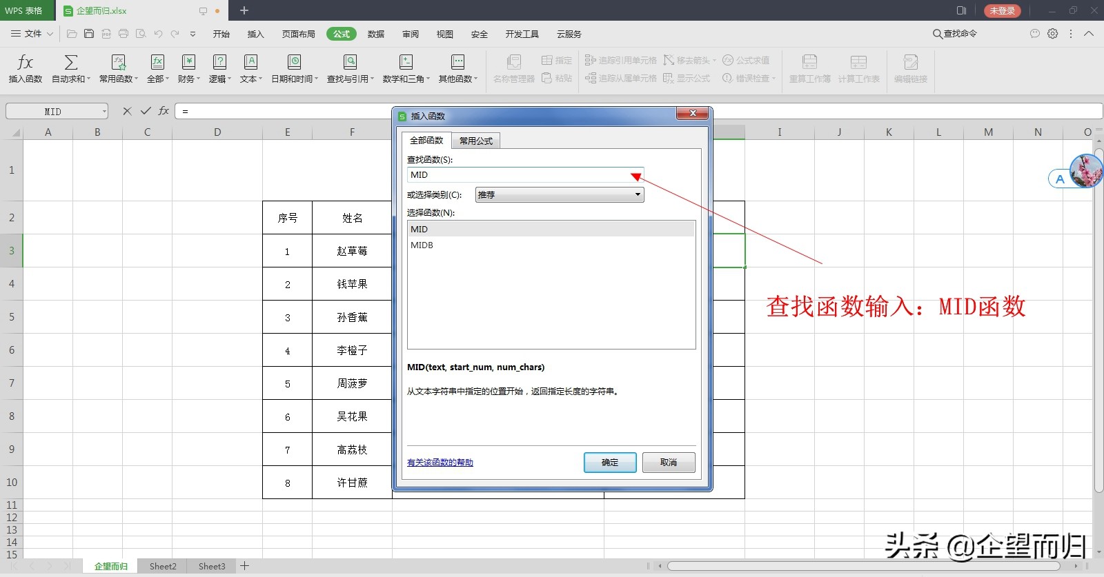The image size is (1104, 577).
Task: Open the All functions (全部) icon
Action: pos(157,62)
